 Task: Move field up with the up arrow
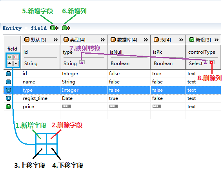click(10, 63)
